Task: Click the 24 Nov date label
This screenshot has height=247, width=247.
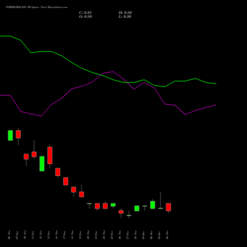Action: click(x=104, y=235)
